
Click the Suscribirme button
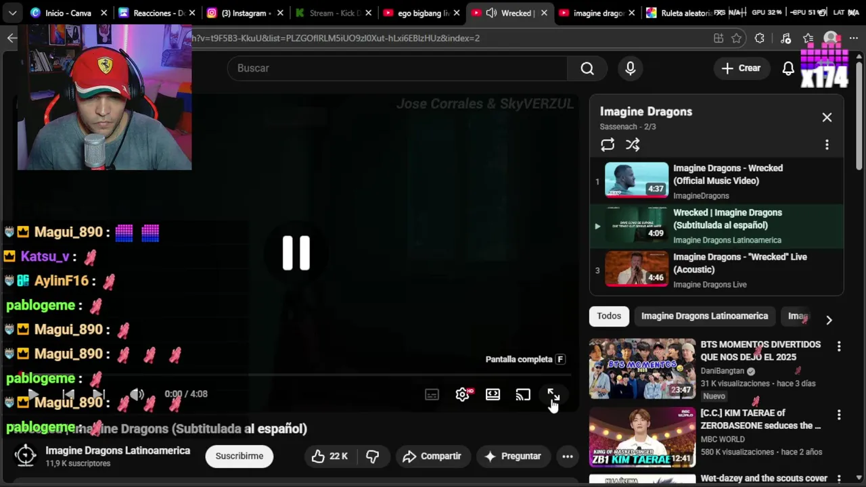coord(240,457)
